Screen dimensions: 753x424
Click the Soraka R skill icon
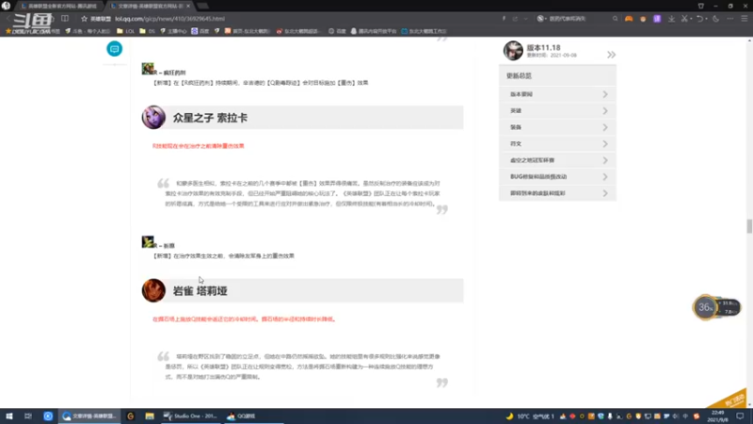[148, 241]
